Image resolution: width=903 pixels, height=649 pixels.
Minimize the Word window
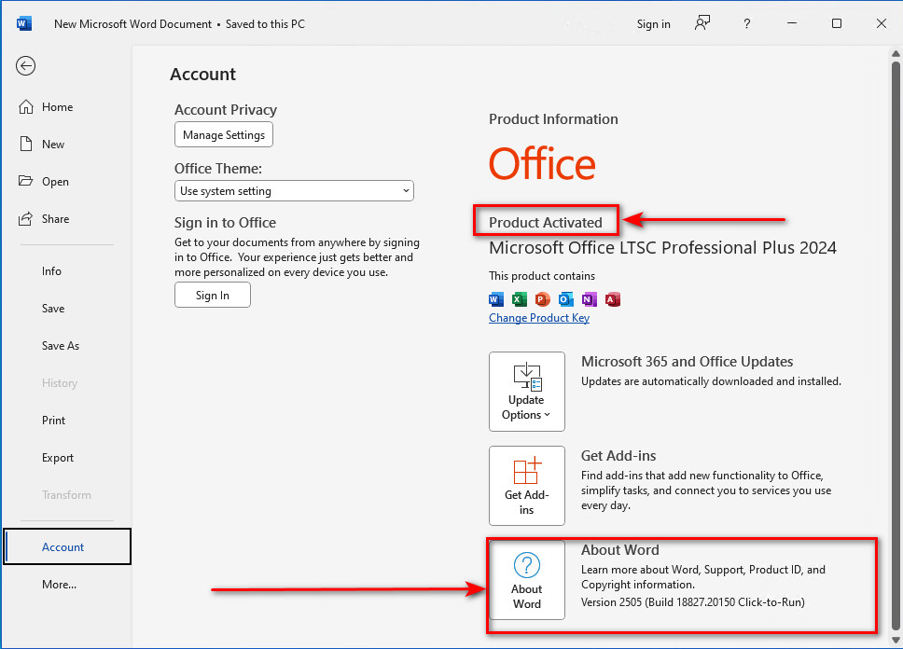(x=792, y=23)
